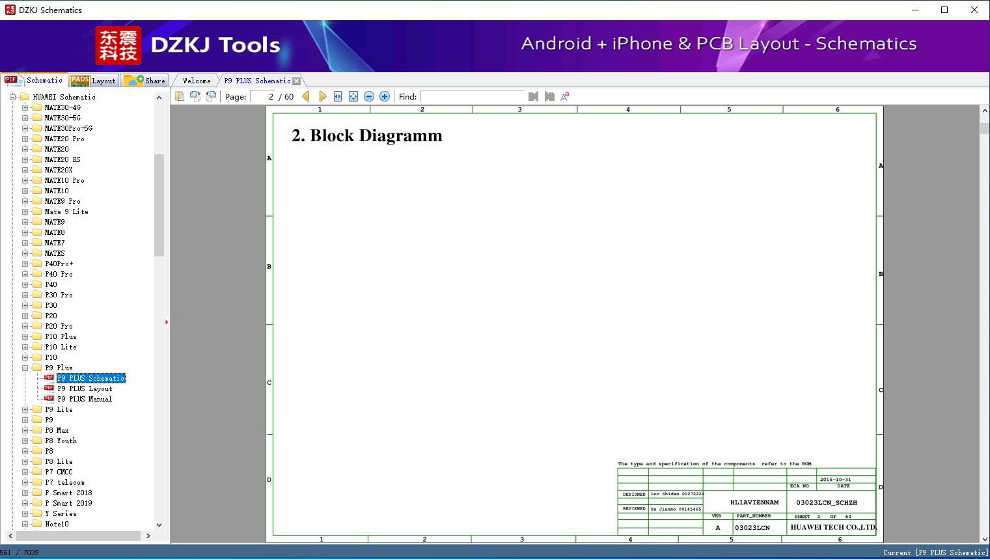Expand the MATE10 Pro folder

pyautogui.click(x=25, y=180)
